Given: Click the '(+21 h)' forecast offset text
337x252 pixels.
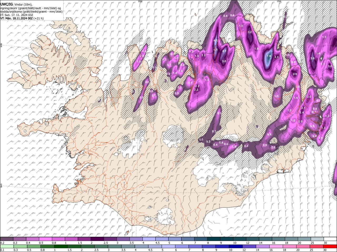Looking at the screenshot, I should coord(38,18).
